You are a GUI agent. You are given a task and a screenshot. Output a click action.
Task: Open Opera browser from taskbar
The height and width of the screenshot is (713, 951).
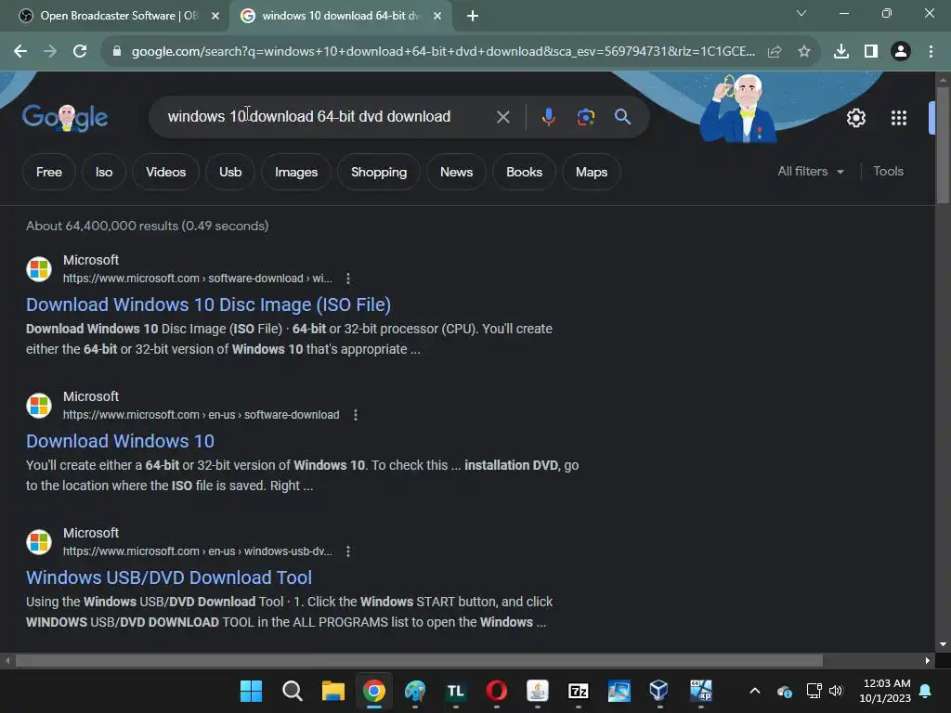coord(497,691)
